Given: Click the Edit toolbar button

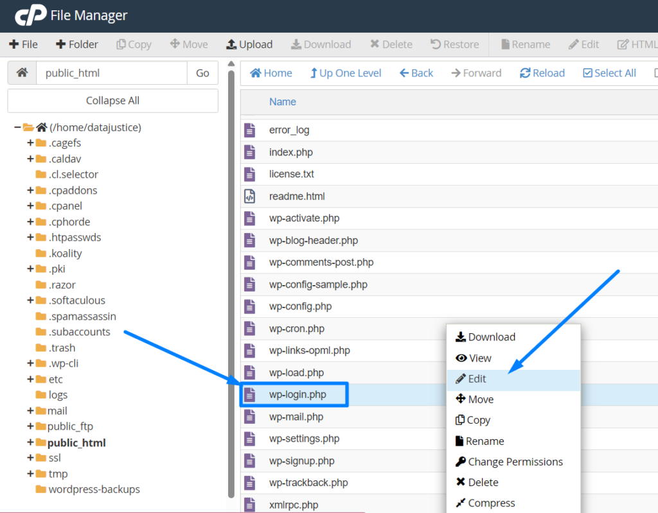Looking at the screenshot, I should tap(583, 44).
